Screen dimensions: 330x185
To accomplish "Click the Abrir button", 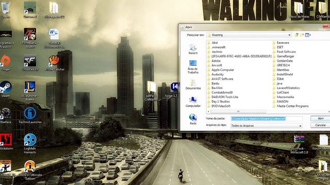I will pos(320,119).
